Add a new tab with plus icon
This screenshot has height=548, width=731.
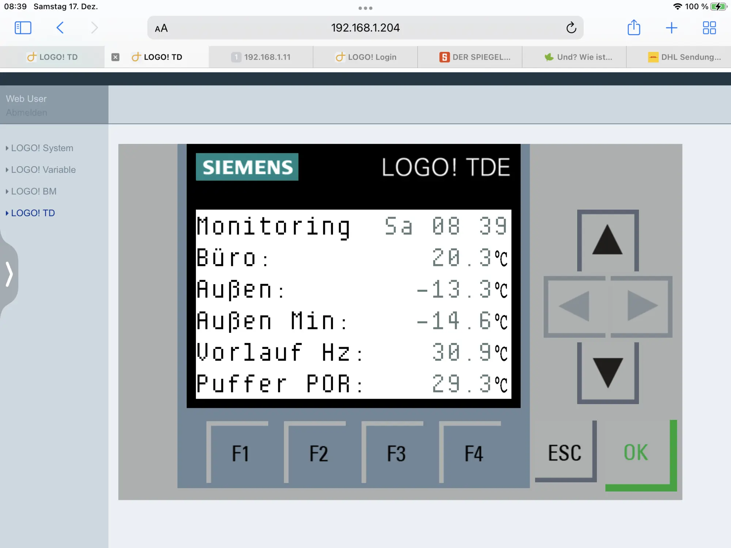tap(671, 28)
